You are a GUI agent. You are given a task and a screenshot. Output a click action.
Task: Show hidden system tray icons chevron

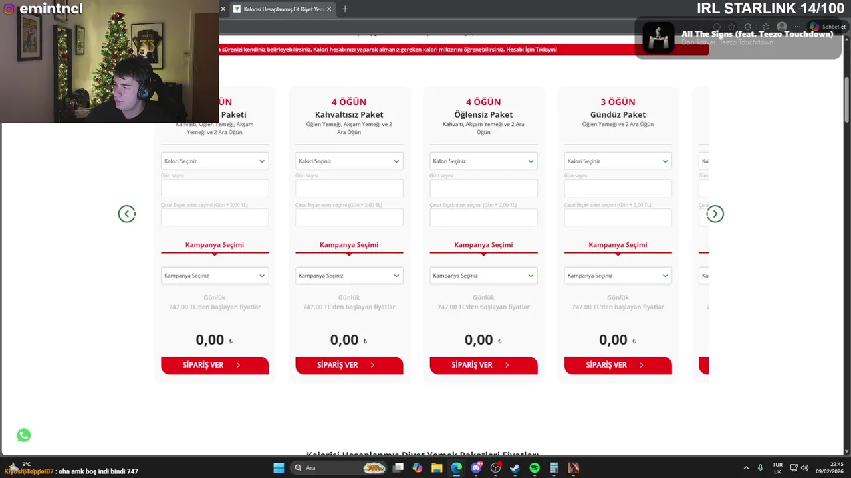click(x=746, y=468)
